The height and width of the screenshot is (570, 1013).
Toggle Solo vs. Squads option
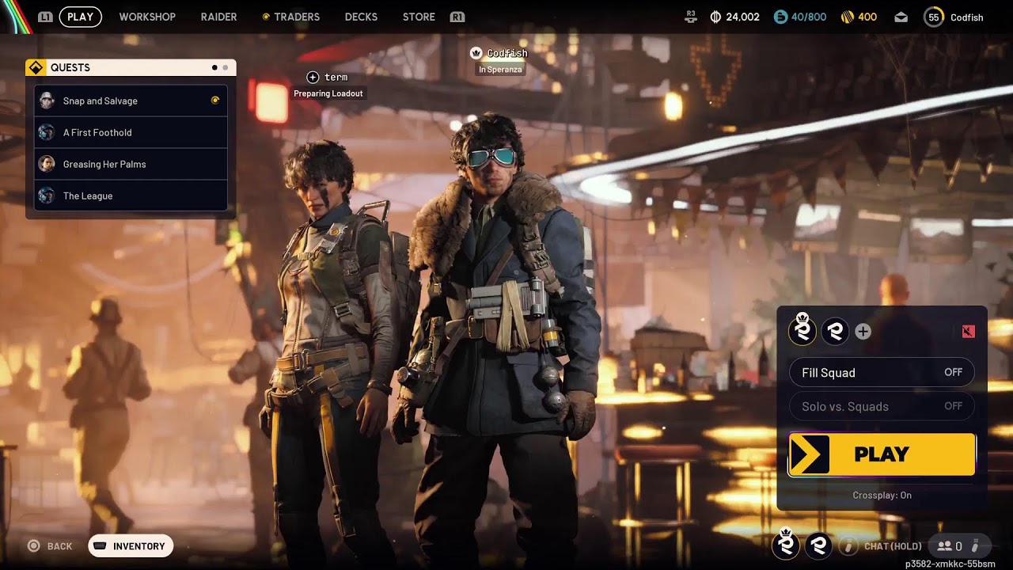pyautogui.click(x=882, y=406)
